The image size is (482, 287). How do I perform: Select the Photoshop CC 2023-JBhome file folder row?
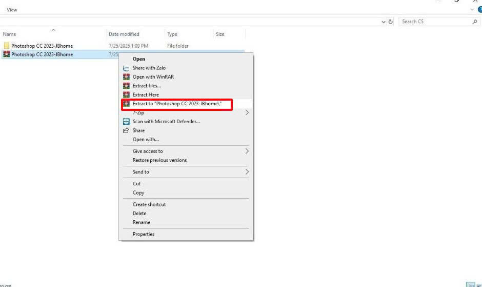[123, 46]
